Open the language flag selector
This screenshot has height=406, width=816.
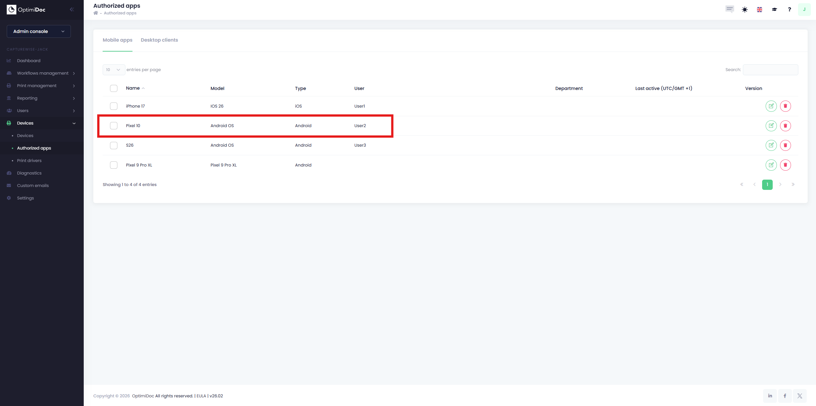[759, 10]
